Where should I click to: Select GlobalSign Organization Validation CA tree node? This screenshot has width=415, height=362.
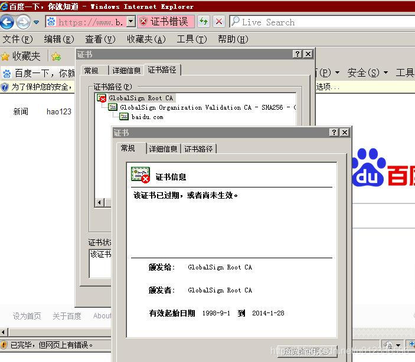[208, 107]
